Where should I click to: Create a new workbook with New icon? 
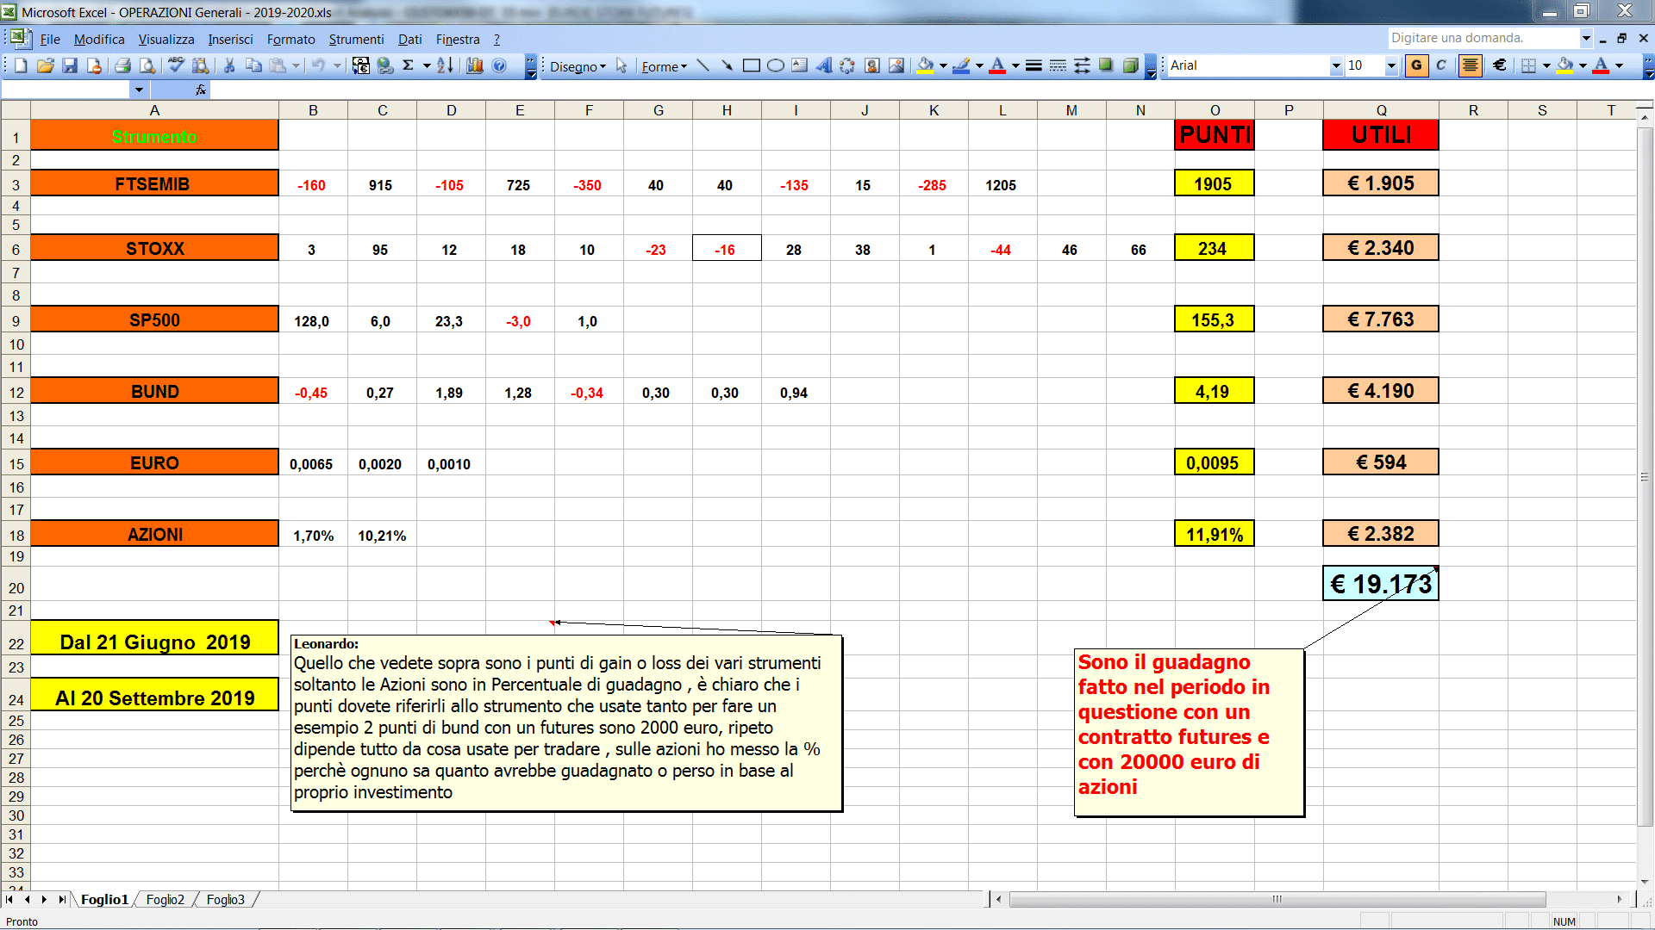point(21,65)
